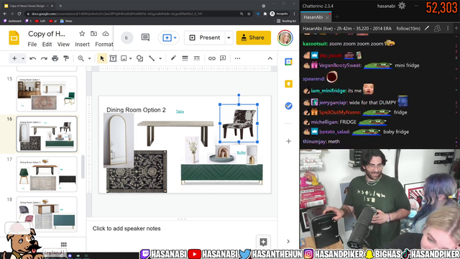The height and width of the screenshot is (259, 460).
Task: Insert a Shape
Action: pyautogui.click(x=140, y=58)
